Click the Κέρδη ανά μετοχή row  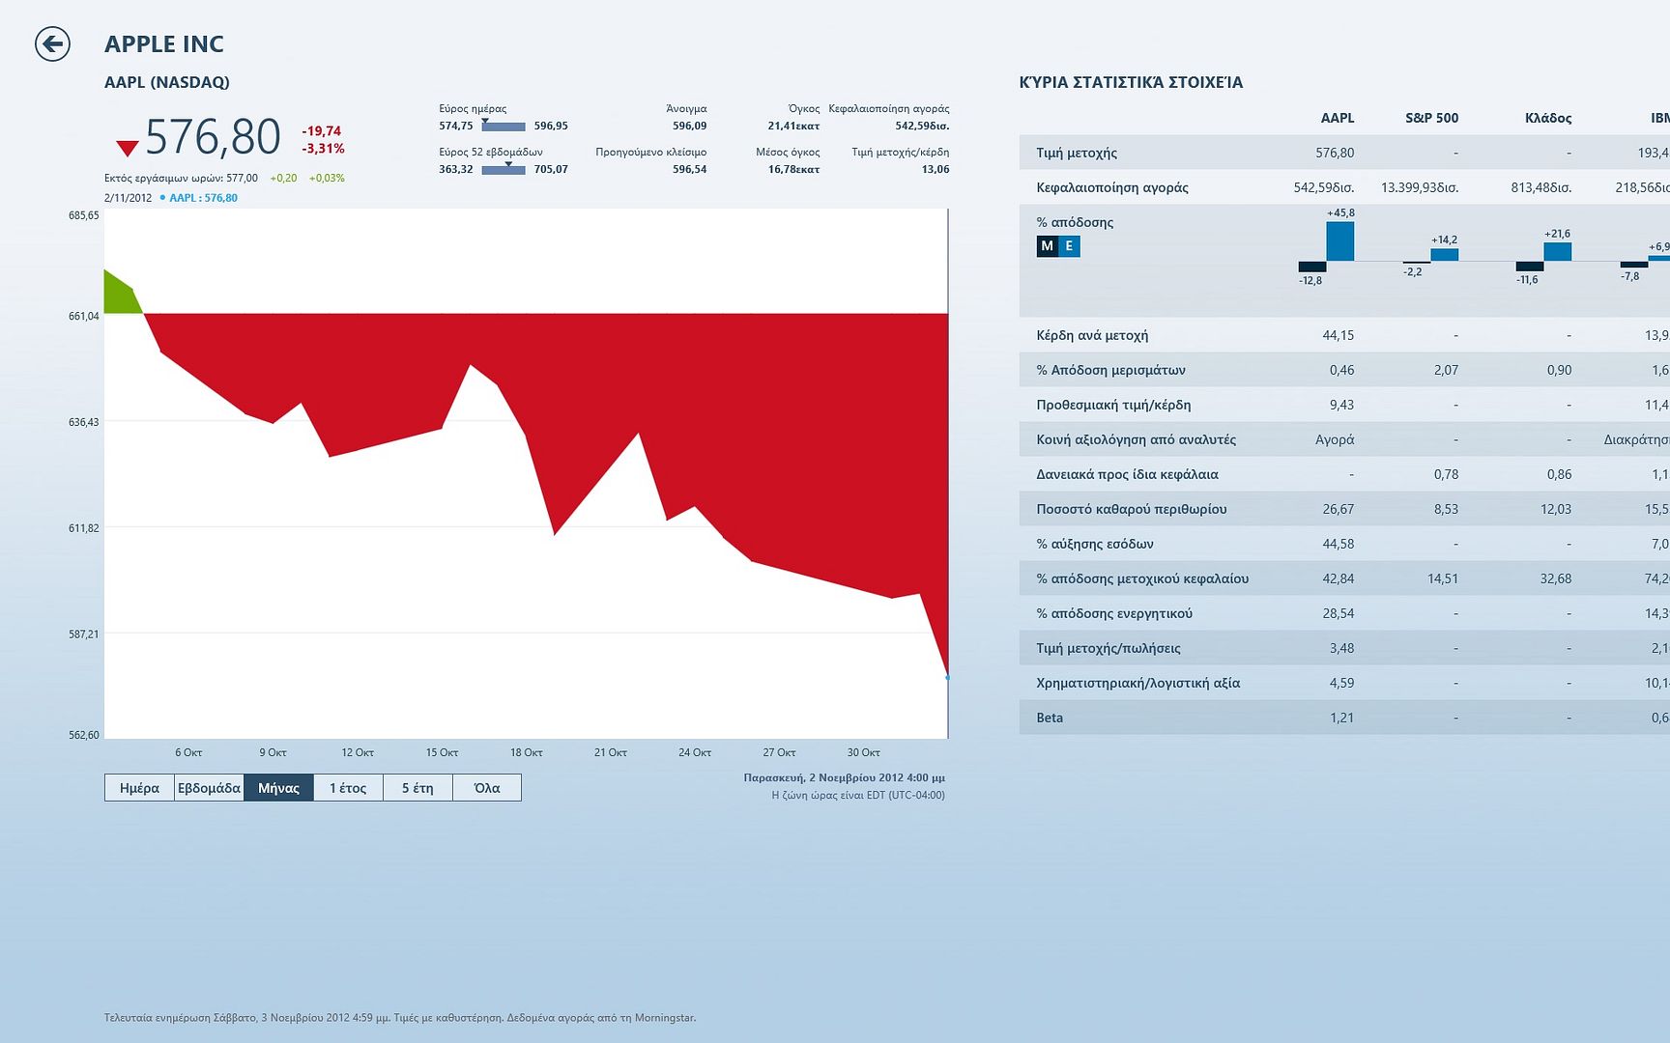pos(1344,335)
